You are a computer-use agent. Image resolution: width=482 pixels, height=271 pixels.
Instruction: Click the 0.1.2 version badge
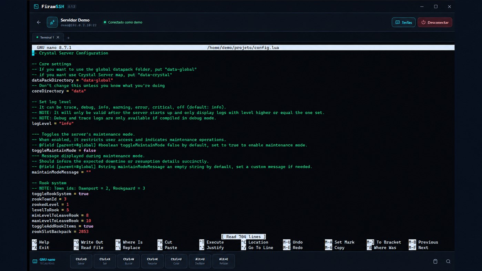click(x=72, y=7)
